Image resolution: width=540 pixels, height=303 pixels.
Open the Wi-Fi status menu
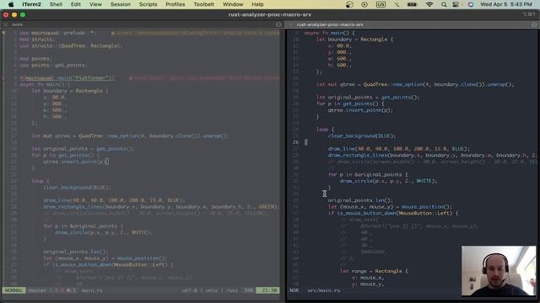[x=429, y=4]
